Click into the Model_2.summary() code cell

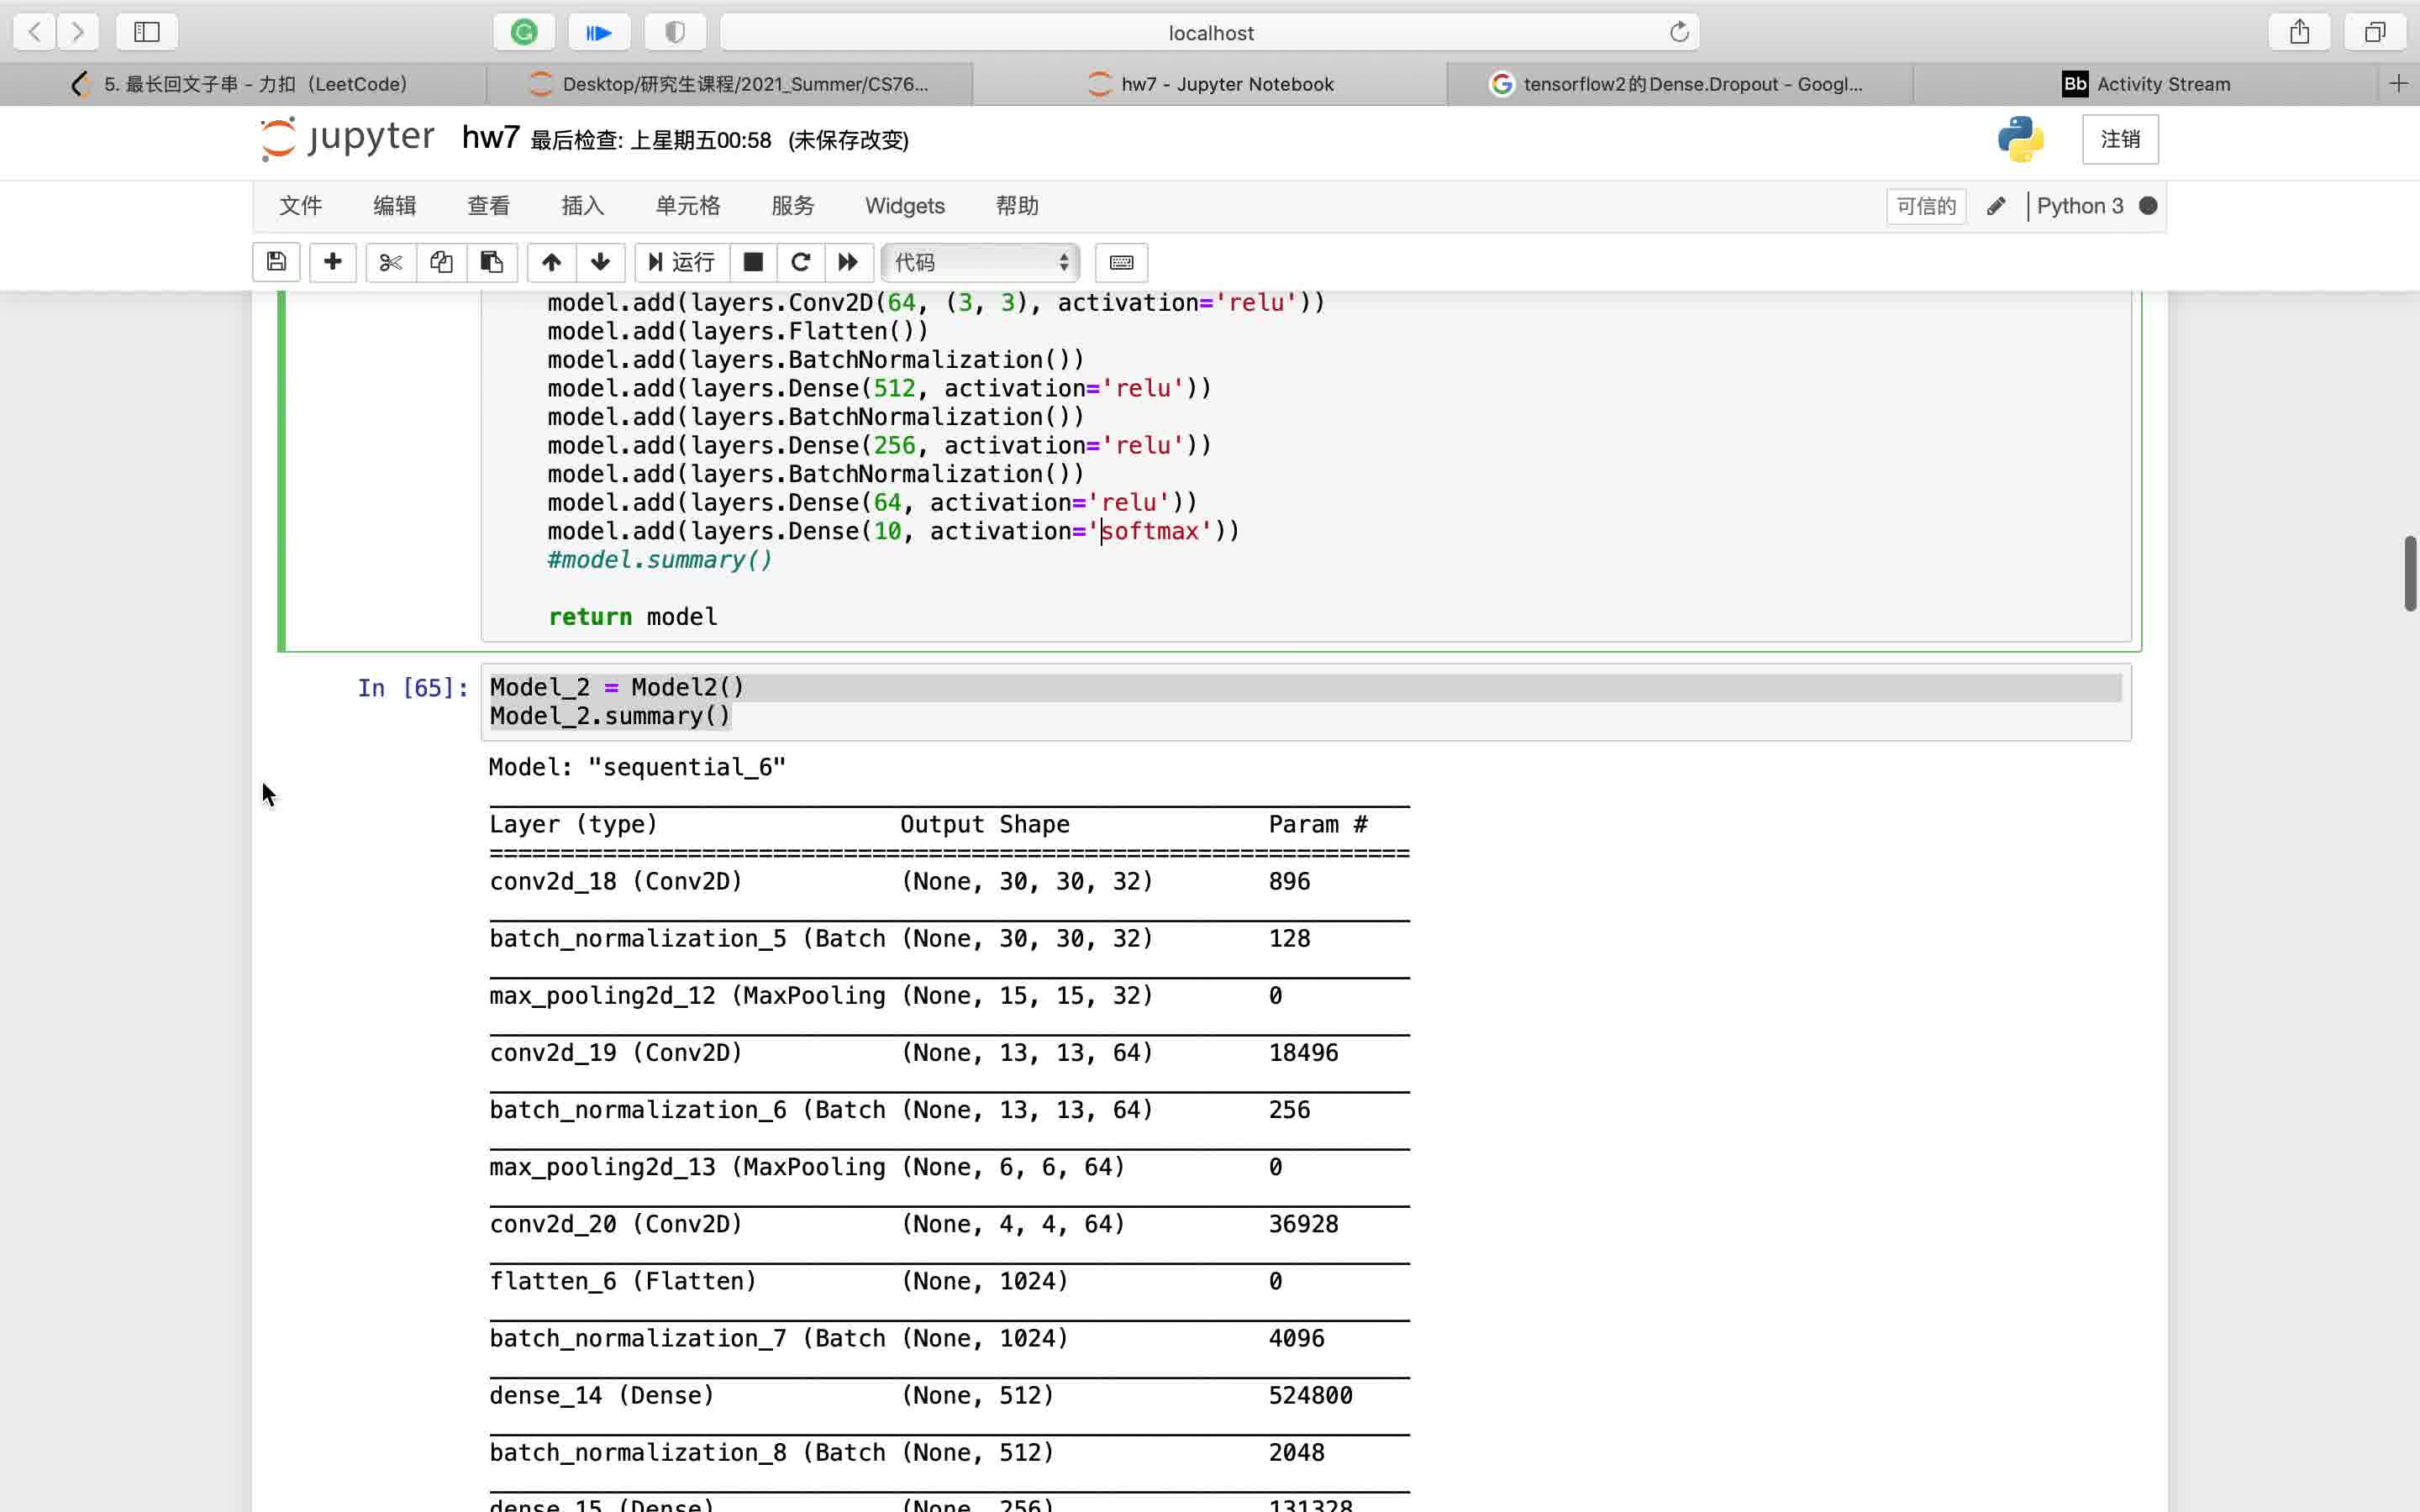[1305, 702]
